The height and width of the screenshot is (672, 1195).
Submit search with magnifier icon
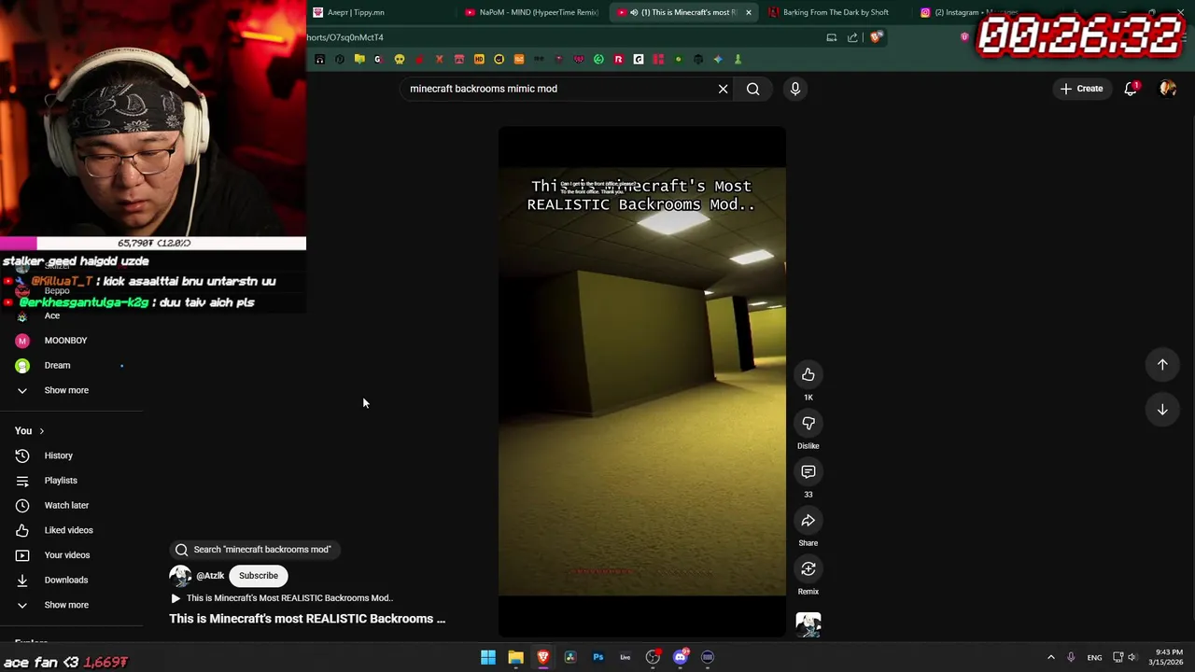752,89
